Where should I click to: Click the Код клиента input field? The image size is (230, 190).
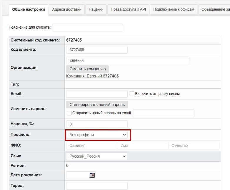click(97, 50)
